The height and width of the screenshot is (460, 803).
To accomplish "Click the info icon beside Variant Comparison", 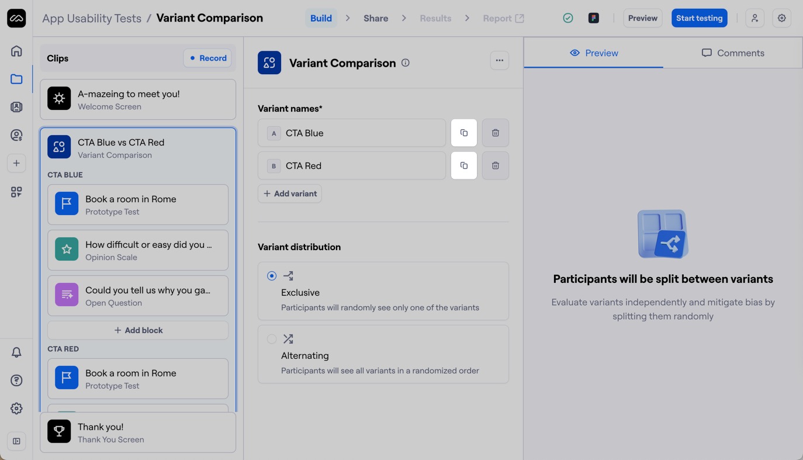I will pos(405,63).
